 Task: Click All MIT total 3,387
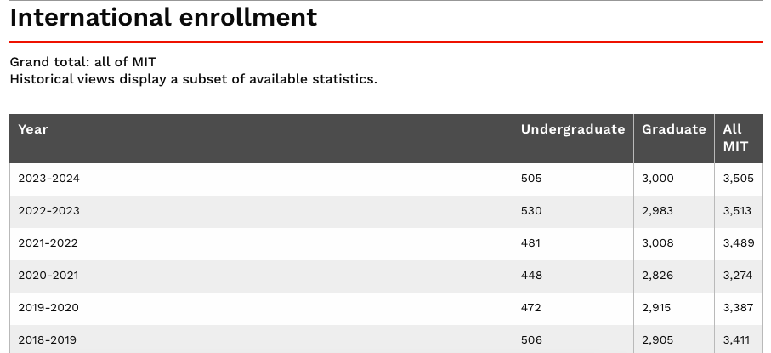[737, 308]
